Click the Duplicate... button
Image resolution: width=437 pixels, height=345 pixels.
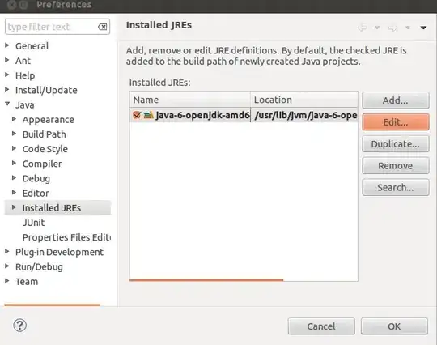point(396,144)
